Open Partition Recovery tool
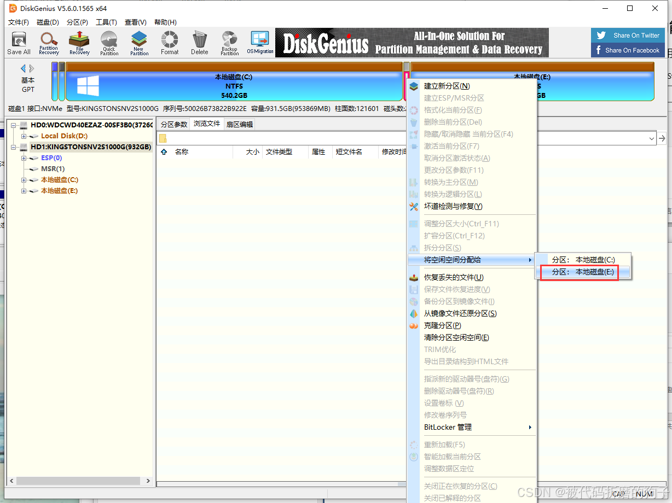Screen dimensions: 672x503 pyautogui.click(x=49, y=43)
